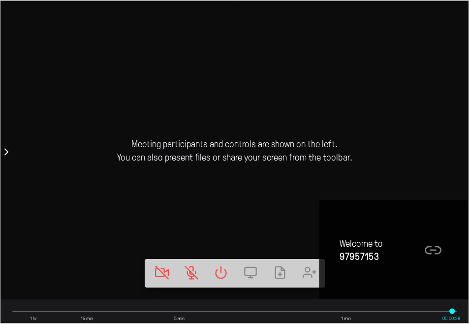The height and width of the screenshot is (324, 469).
Task: Unmute the microphone
Action: coord(191,272)
